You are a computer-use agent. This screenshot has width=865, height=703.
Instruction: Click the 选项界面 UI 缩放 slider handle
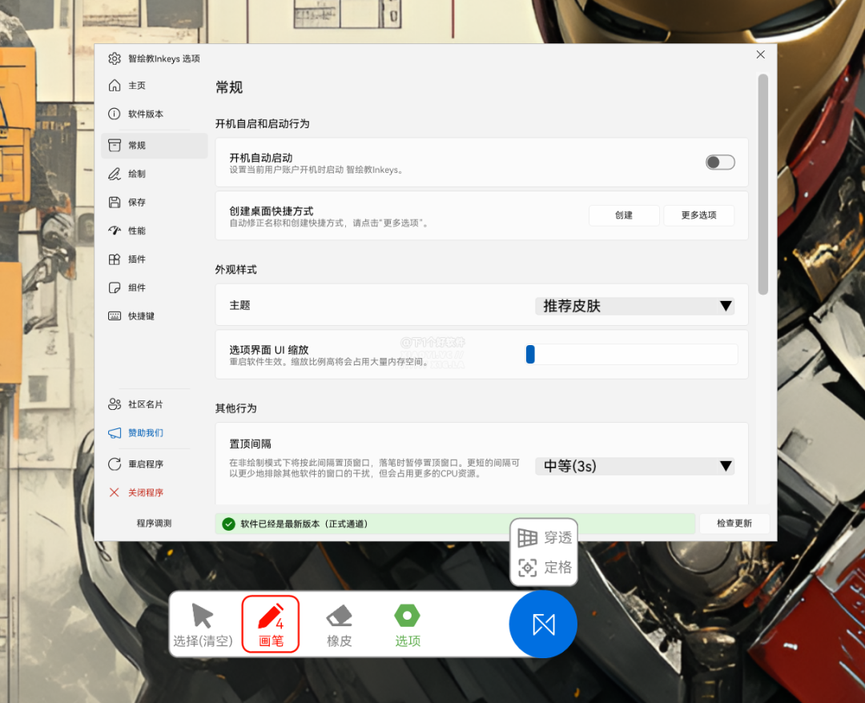point(530,354)
